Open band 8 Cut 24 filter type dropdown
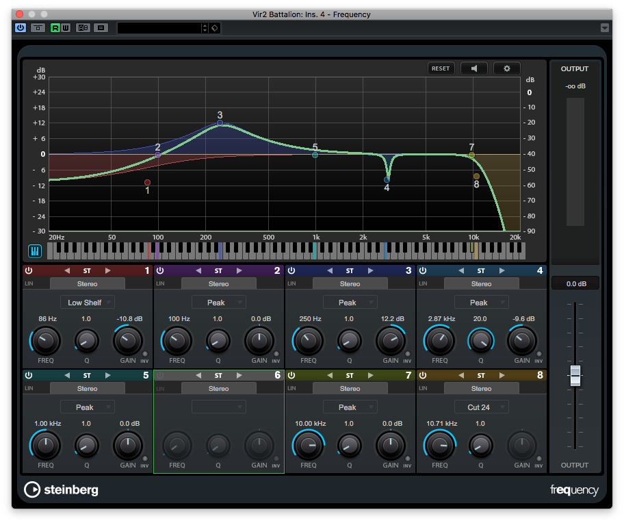The width and height of the screenshot is (624, 523). [482, 407]
